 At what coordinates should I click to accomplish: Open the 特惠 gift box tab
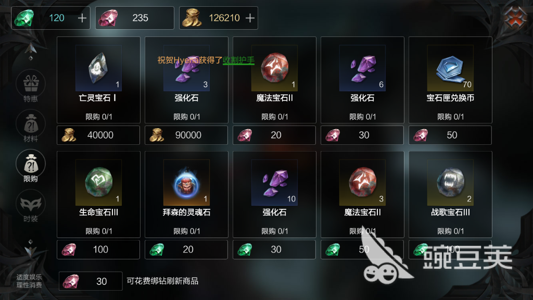31,86
